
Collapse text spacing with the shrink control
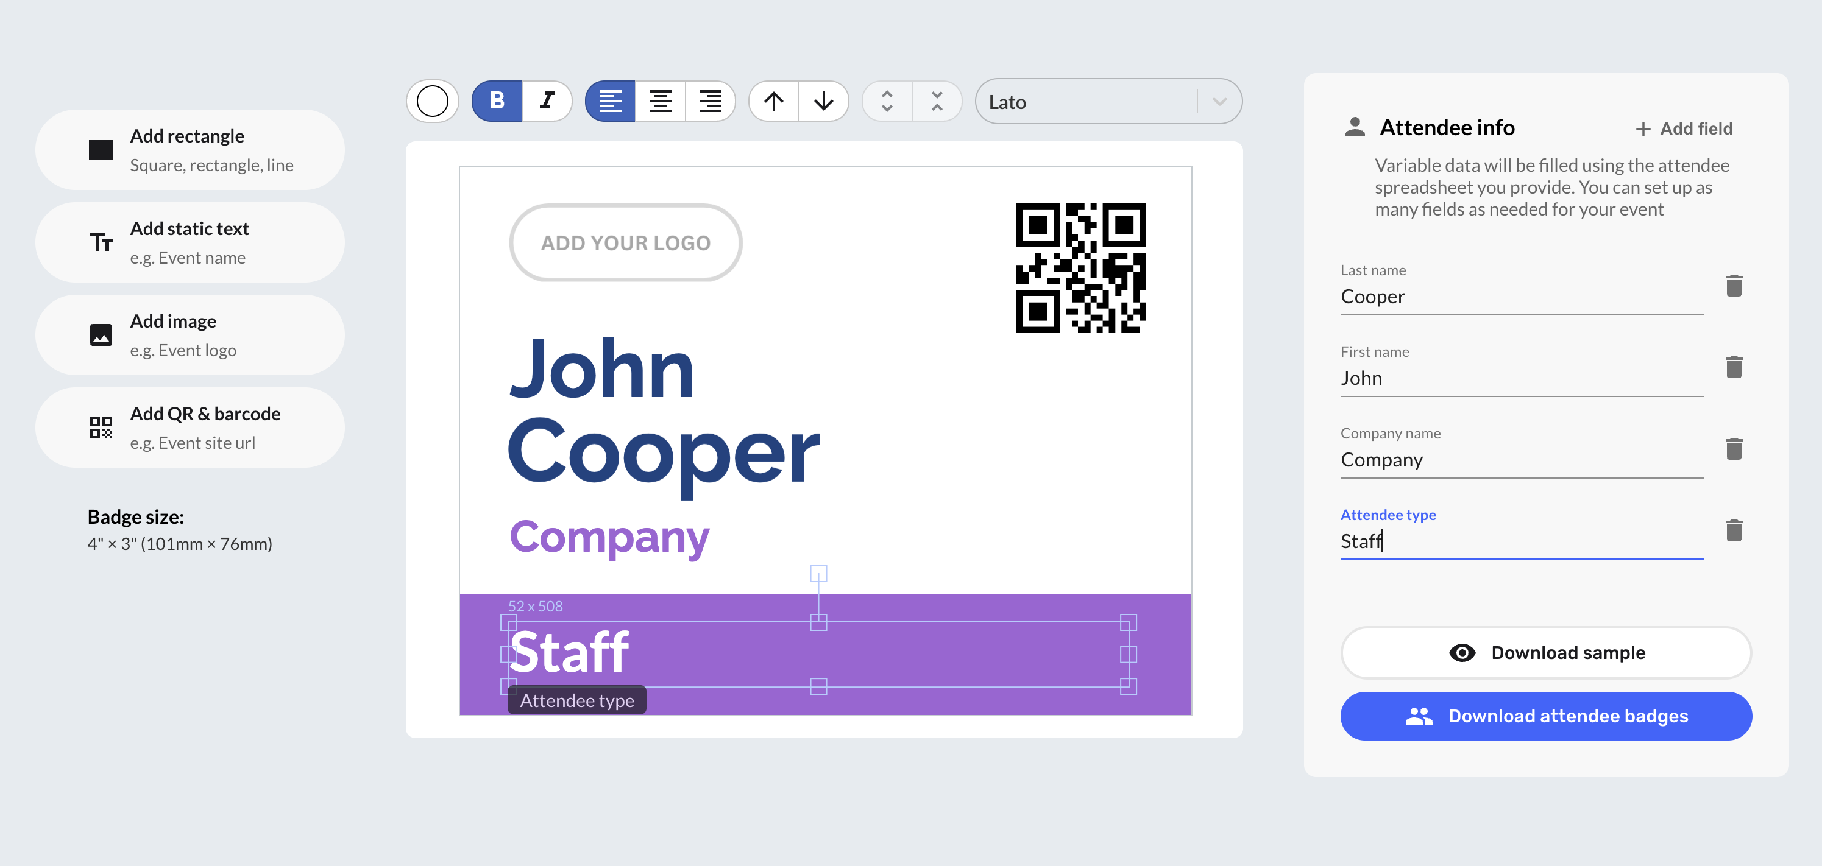tap(937, 101)
